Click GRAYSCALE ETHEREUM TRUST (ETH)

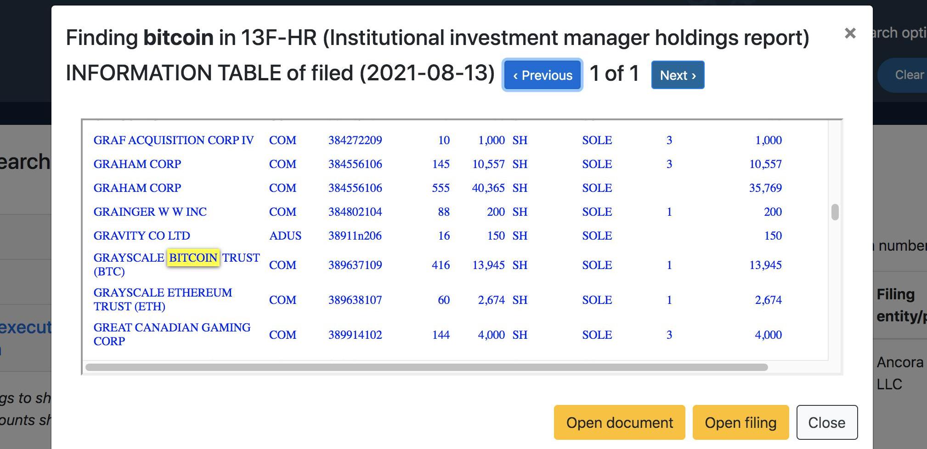163,299
